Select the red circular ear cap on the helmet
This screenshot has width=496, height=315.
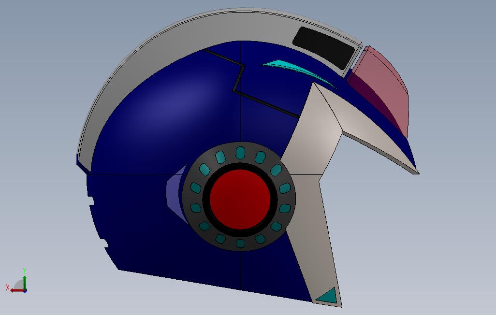tap(240, 199)
